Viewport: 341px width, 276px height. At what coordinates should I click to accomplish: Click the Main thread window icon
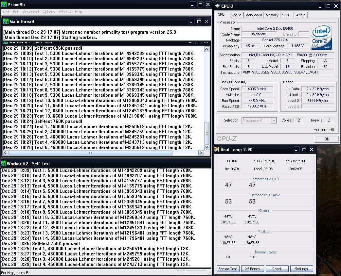[6, 22]
